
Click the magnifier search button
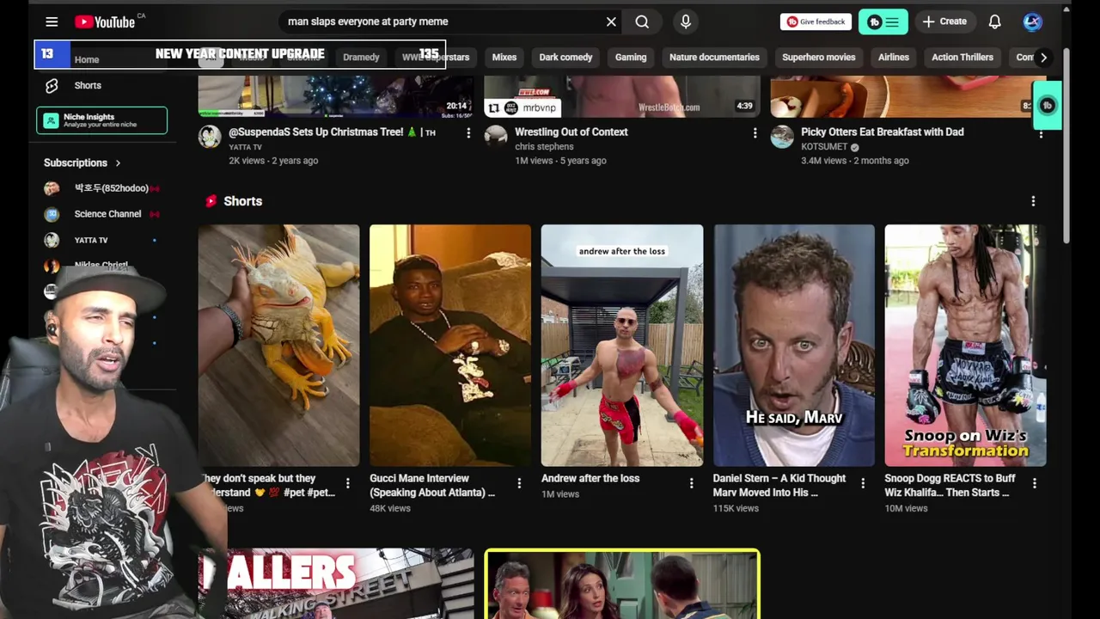click(x=642, y=21)
